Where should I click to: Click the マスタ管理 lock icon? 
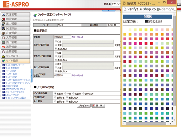tap(3, 56)
